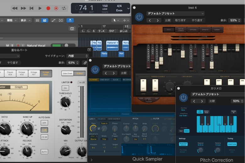This screenshot has height=163, width=245.
Task: Expand Quick Sampler bottom disclosure arrow
Action: click(92, 160)
